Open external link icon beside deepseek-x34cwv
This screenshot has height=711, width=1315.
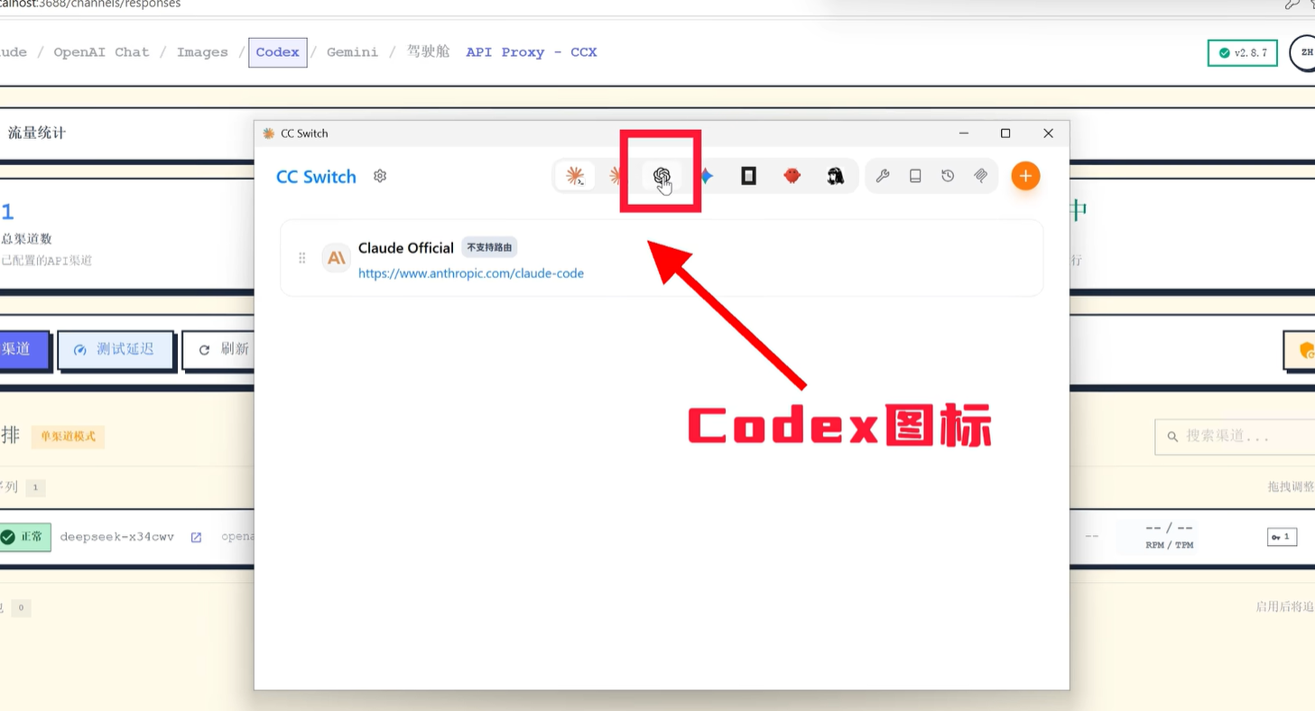tap(196, 538)
